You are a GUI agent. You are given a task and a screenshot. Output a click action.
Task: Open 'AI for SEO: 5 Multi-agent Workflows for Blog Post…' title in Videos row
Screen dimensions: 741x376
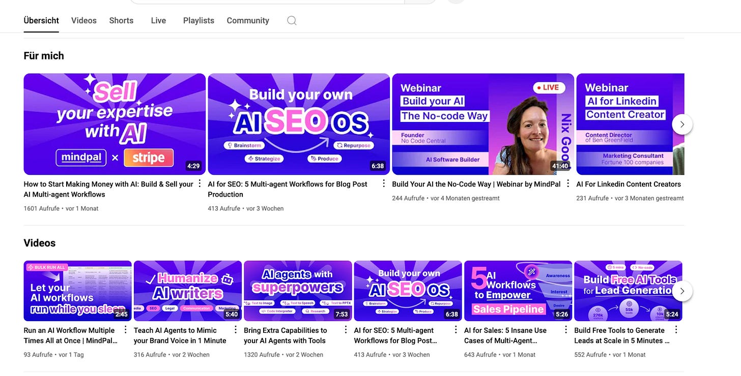tap(396, 335)
